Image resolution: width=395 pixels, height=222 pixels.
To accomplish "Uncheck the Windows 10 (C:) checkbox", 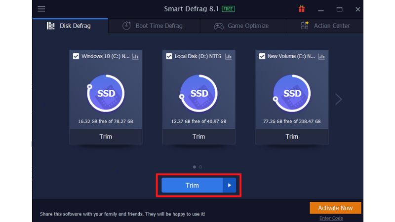I will coord(76,56).
